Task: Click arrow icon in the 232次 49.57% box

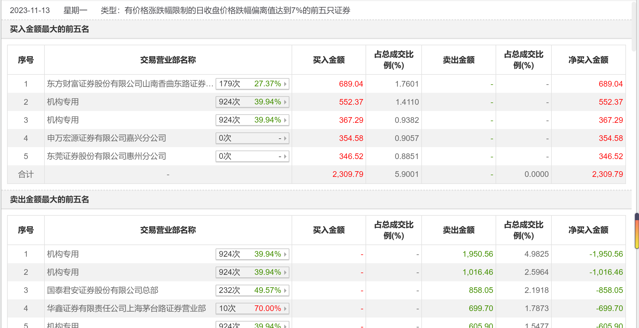Action: (x=285, y=291)
